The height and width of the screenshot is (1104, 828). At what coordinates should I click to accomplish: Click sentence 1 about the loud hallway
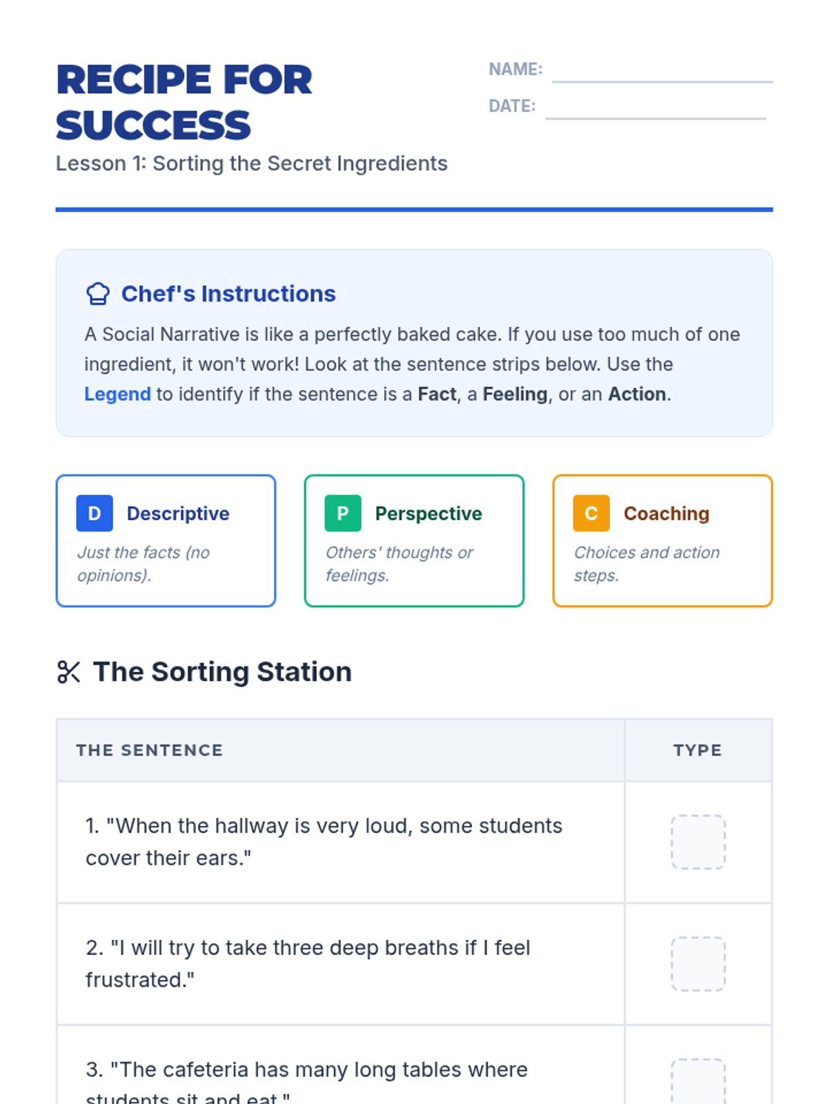[x=324, y=842]
